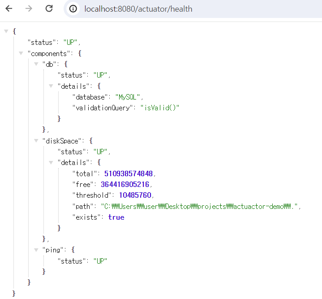The width and height of the screenshot is (322, 299).
Task: Click the total value 510938574848
Action: [x=129, y=173]
